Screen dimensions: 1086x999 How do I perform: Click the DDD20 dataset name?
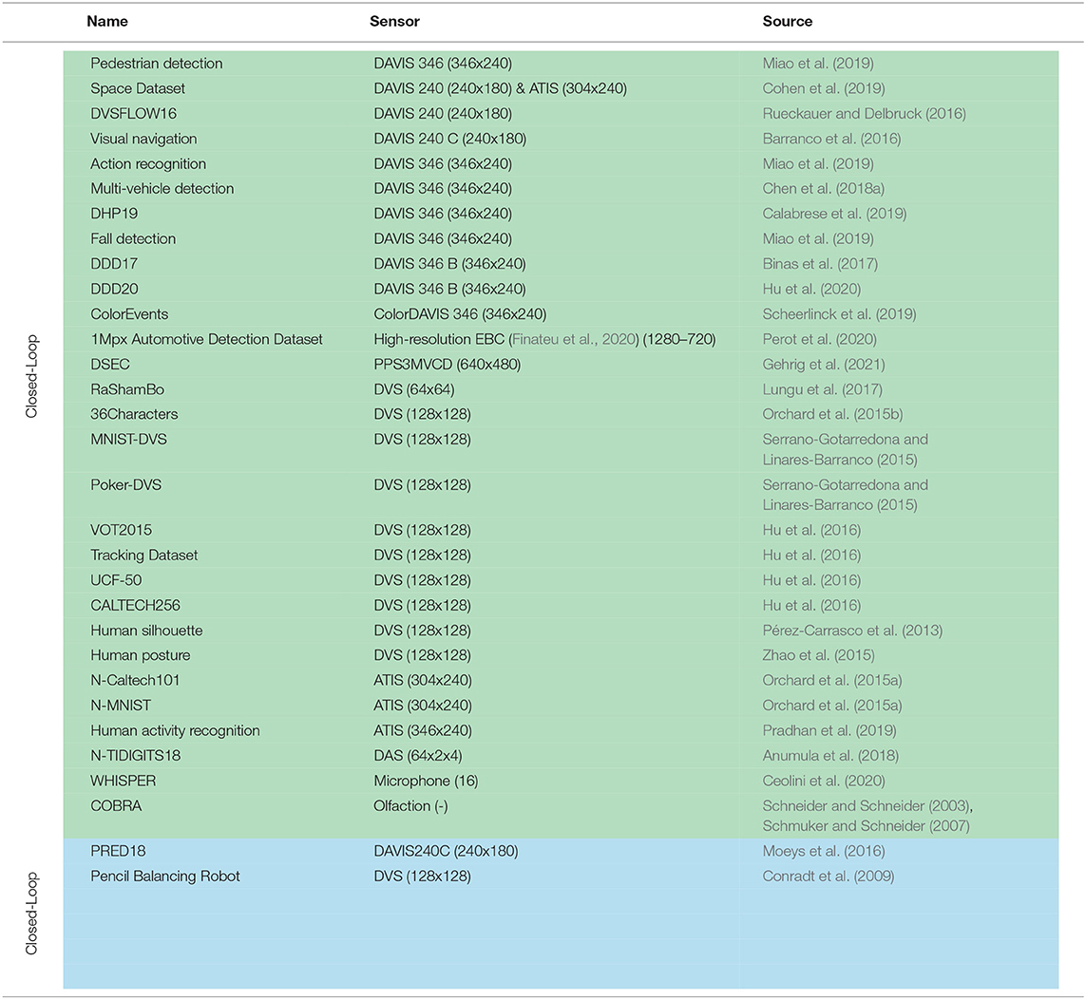pyautogui.click(x=114, y=289)
